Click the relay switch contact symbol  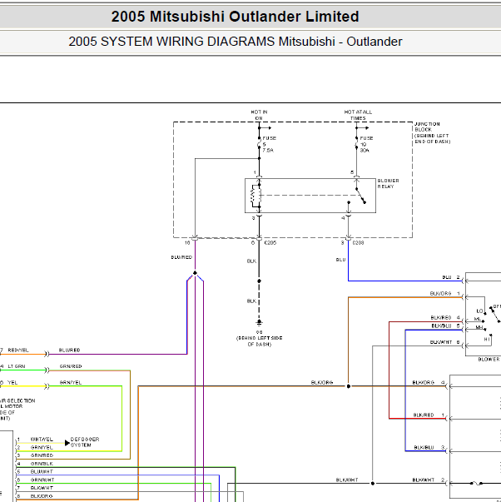(360, 196)
